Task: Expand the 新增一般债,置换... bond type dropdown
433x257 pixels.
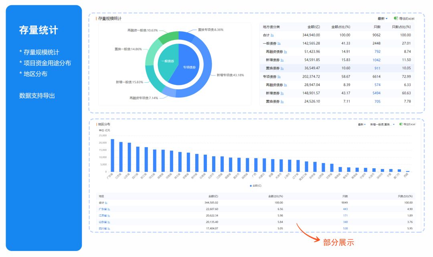Action: pos(382,125)
